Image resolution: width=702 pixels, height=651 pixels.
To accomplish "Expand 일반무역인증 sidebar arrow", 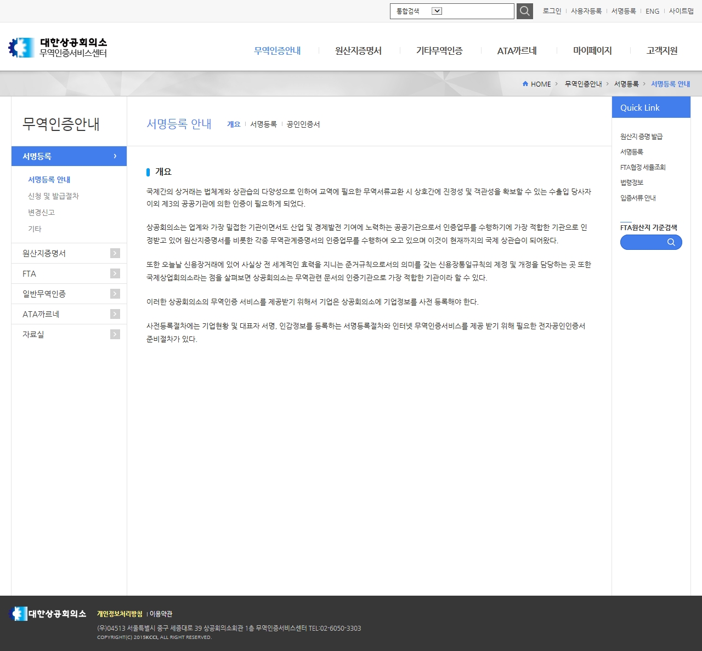I will pyautogui.click(x=115, y=294).
